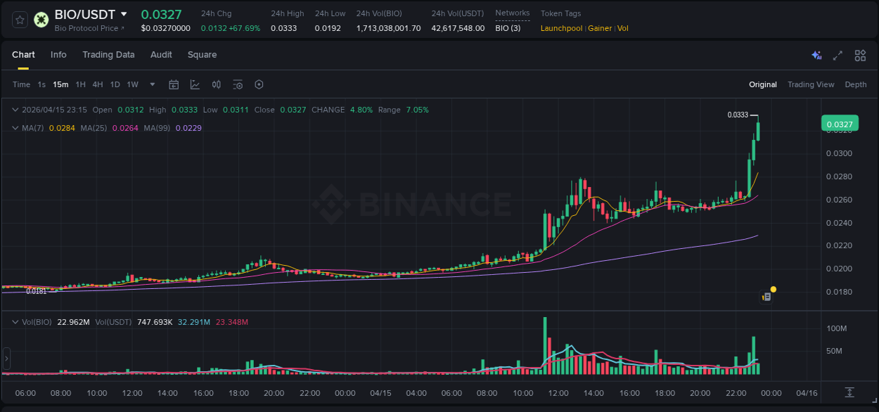Image resolution: width=879 pixels, height=412 pixels.
Task: Open the candlestick display options icon
Action: pos(217,84)
